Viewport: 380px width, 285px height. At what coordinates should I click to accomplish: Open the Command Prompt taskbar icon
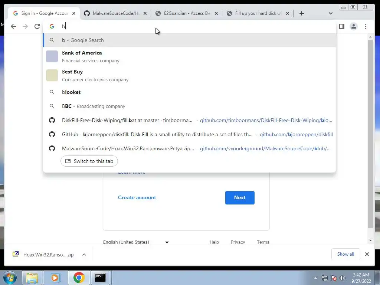(x=100, y=278)
